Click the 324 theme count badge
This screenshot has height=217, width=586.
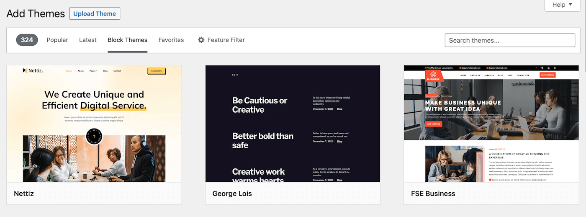[27, 40]
